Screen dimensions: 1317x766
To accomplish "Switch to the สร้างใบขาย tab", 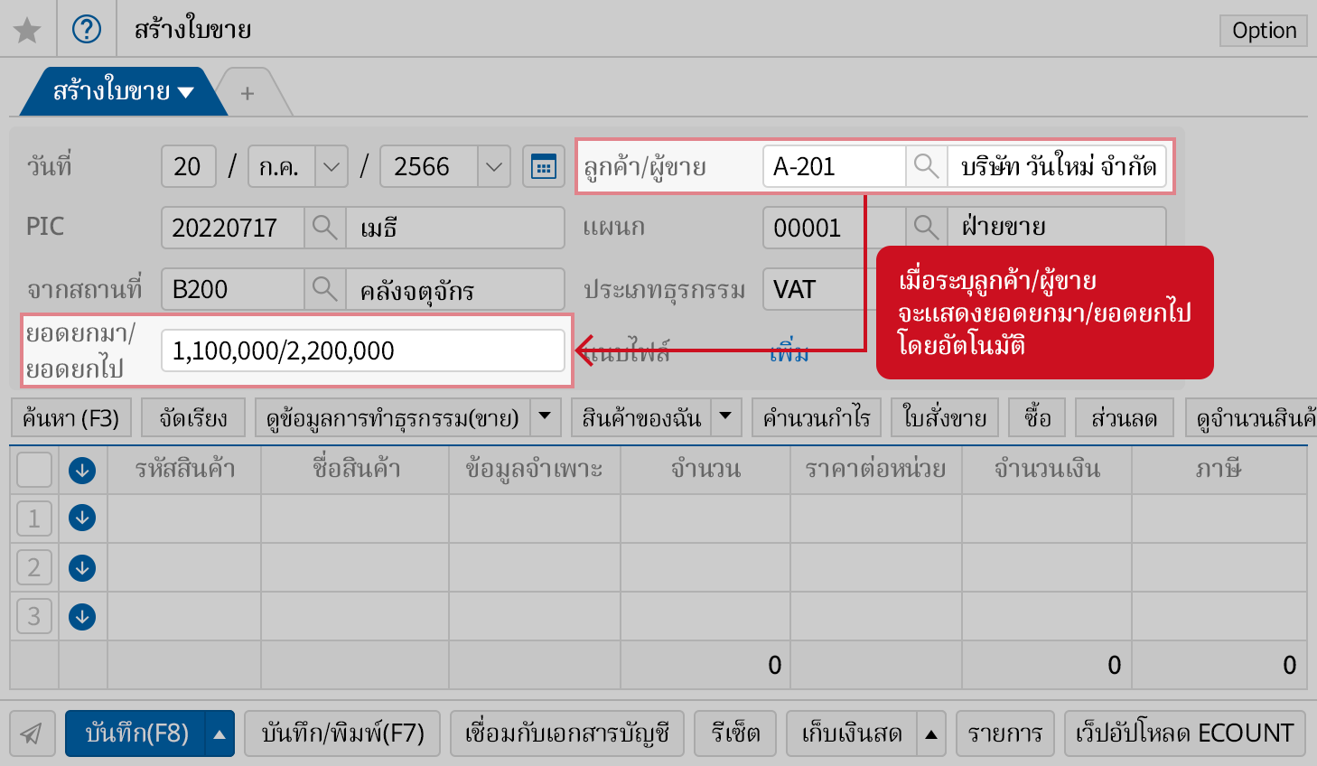I will (122, 92).
